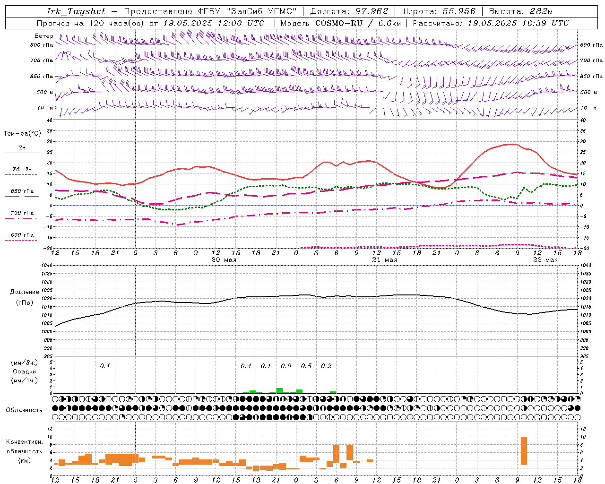Click the 0.4 precipitation value
605x484 pixels.
click(x=246, y=366)
